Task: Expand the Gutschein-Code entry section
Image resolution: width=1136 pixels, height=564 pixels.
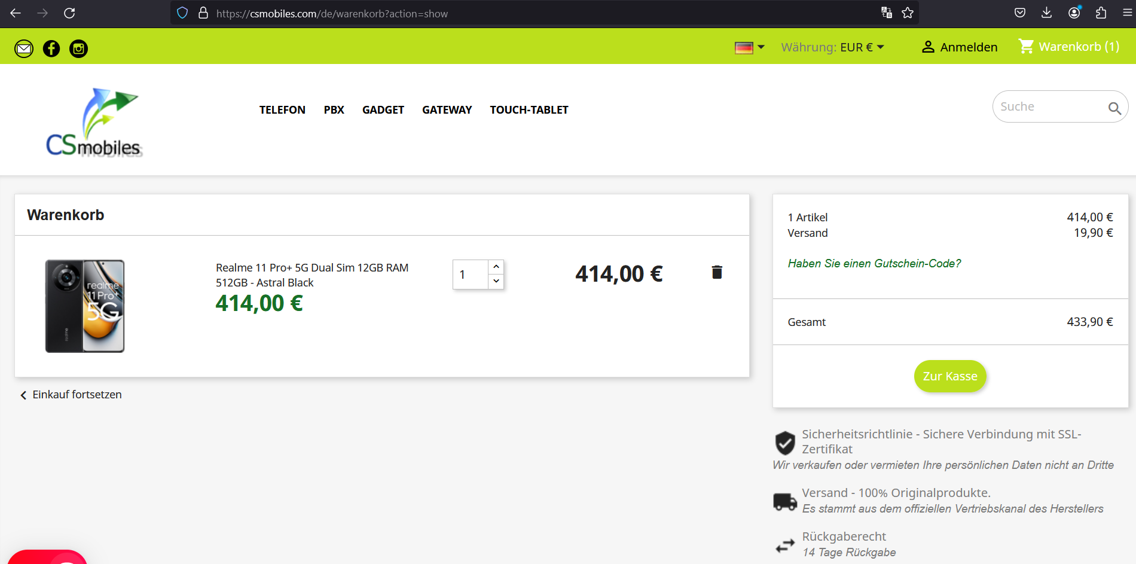Action: (874, 264)
